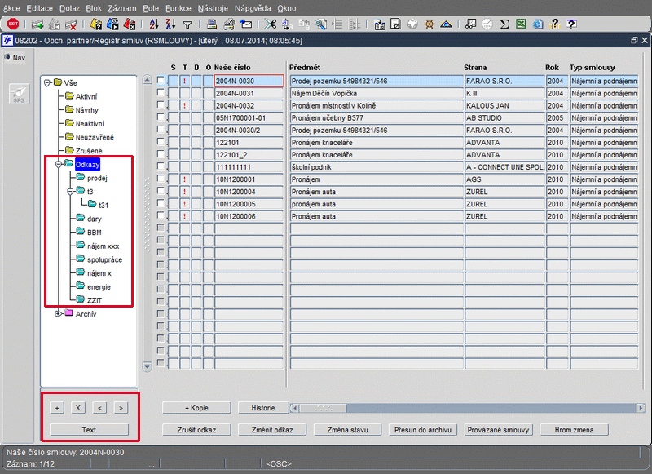Click the red EXIT icon in toolbar
Screen dimensions: 652x474
click(13, 24)
